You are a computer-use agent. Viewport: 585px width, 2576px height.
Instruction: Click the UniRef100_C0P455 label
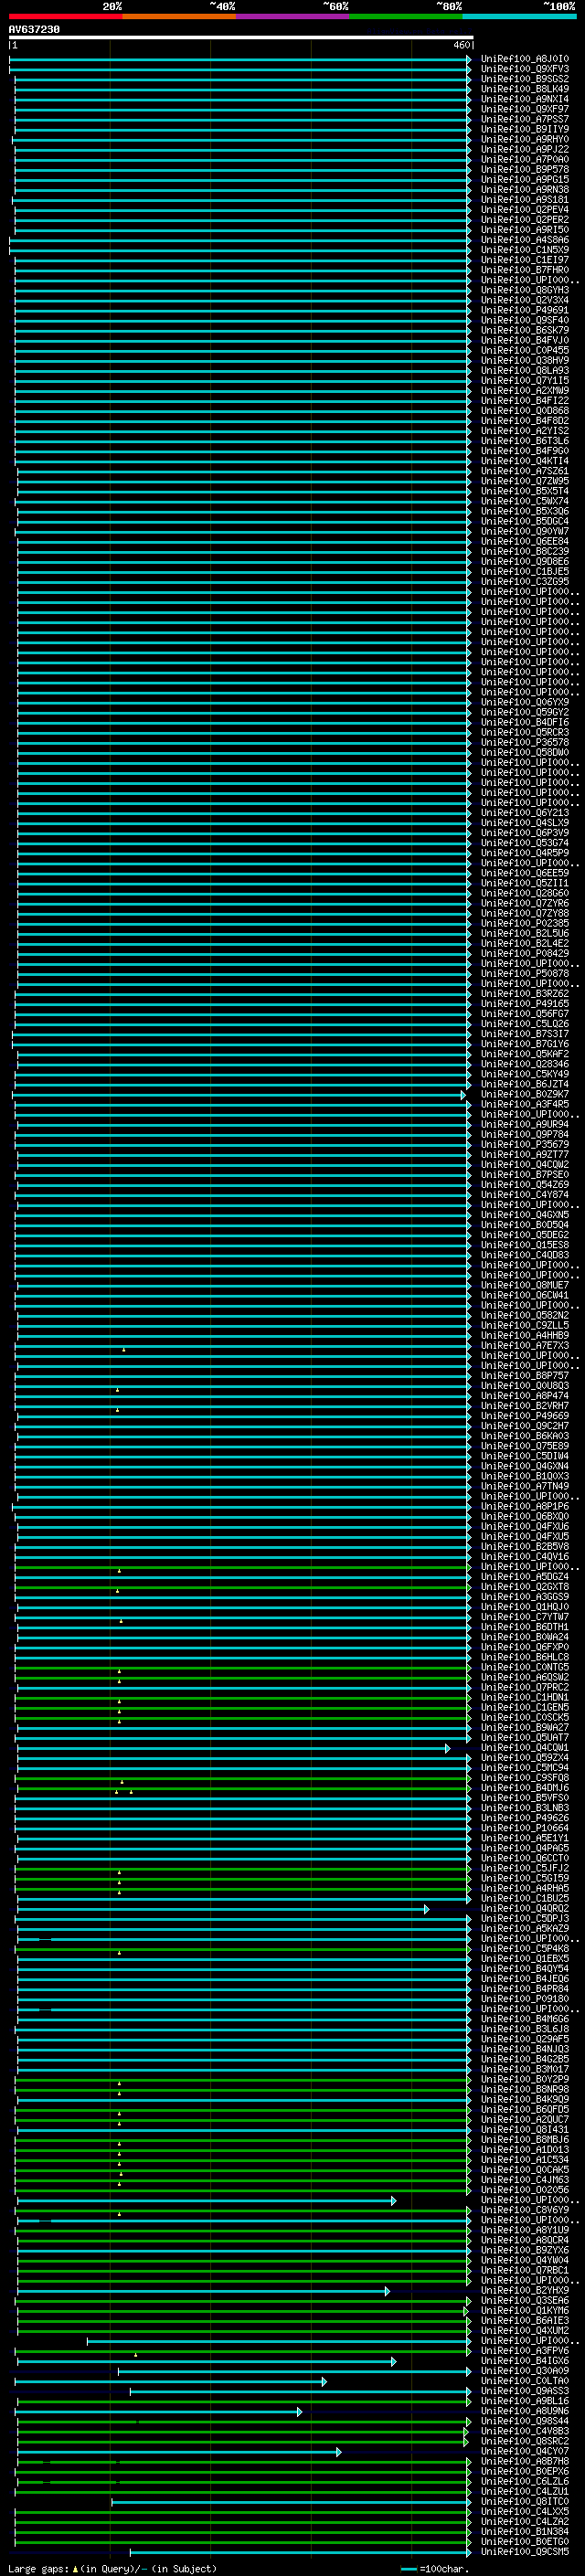coord(525,350)
